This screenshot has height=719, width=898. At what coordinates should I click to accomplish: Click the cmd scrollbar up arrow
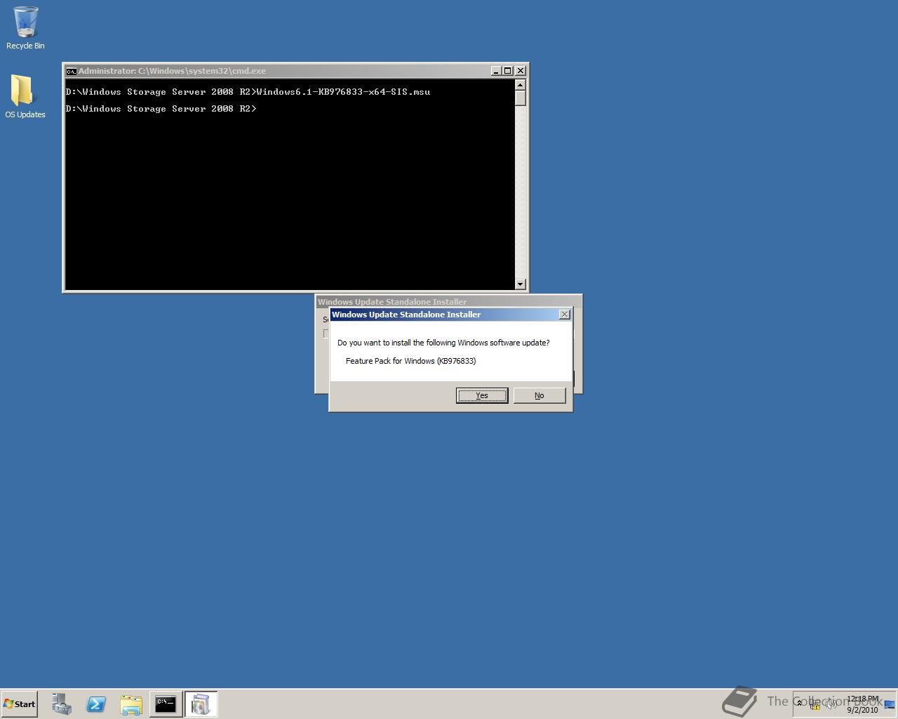point(520,85)
